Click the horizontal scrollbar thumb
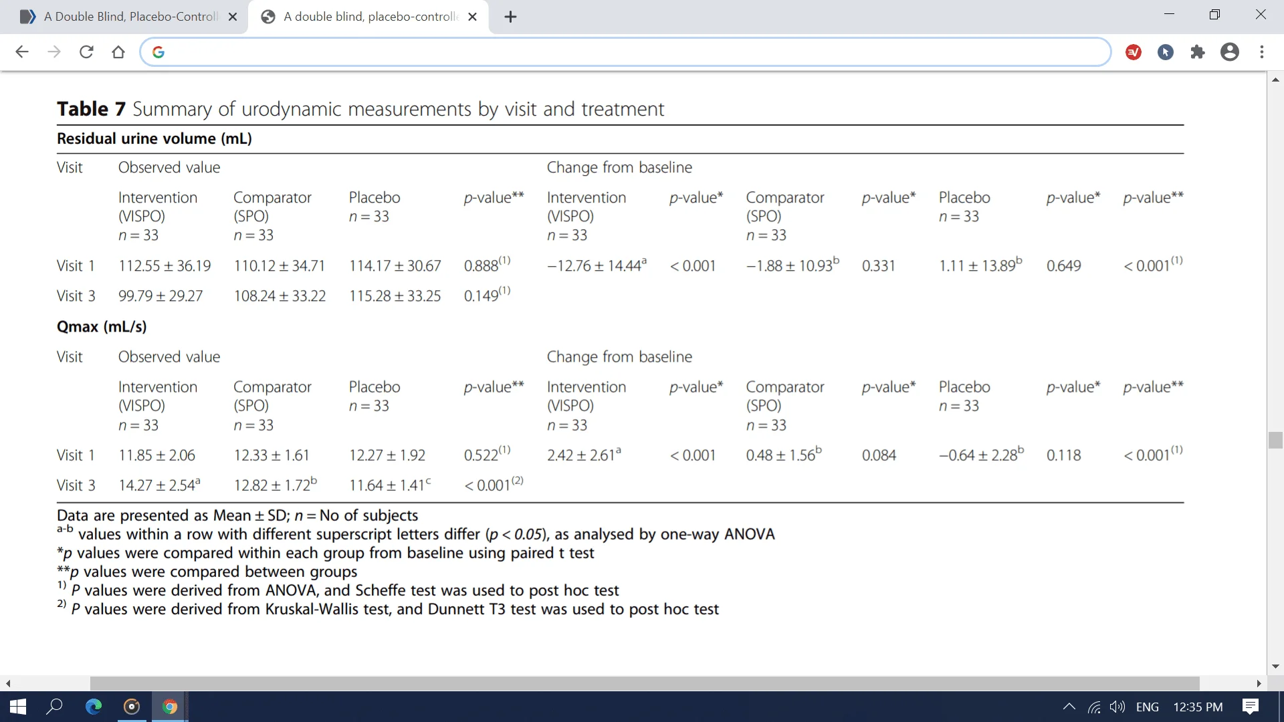Screen dimensions: 1284x722 click(x=645, y=683)
